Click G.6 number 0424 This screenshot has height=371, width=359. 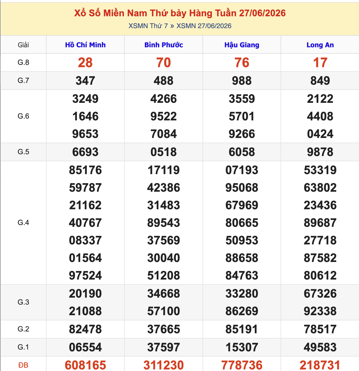click(x=320, y=134)
